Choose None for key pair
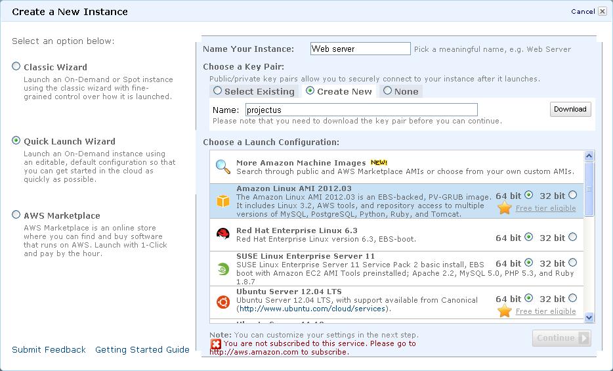Viewport: 613px width, 371px height. 387,91
